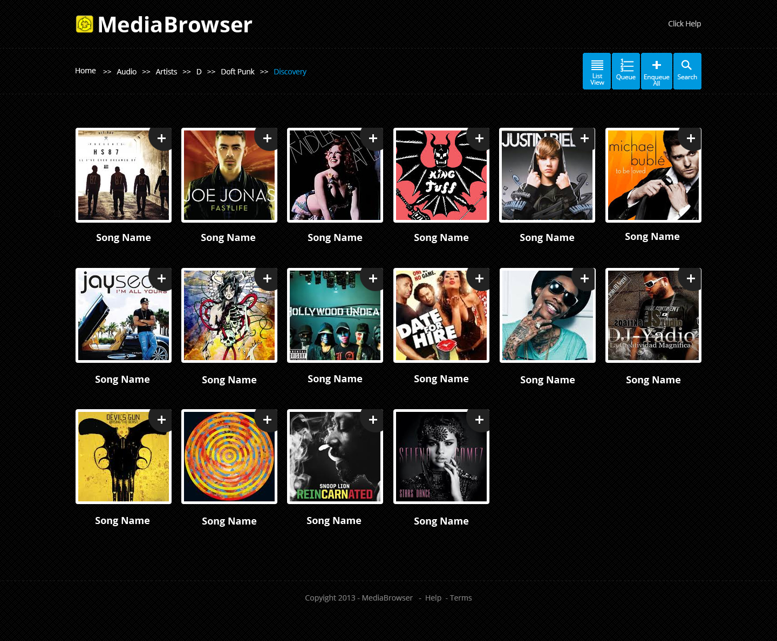Viewport: 777px width, 641px height.
Task: Click Song Name under Hollywood Undead cover
Action: click(x=335, y=379)
